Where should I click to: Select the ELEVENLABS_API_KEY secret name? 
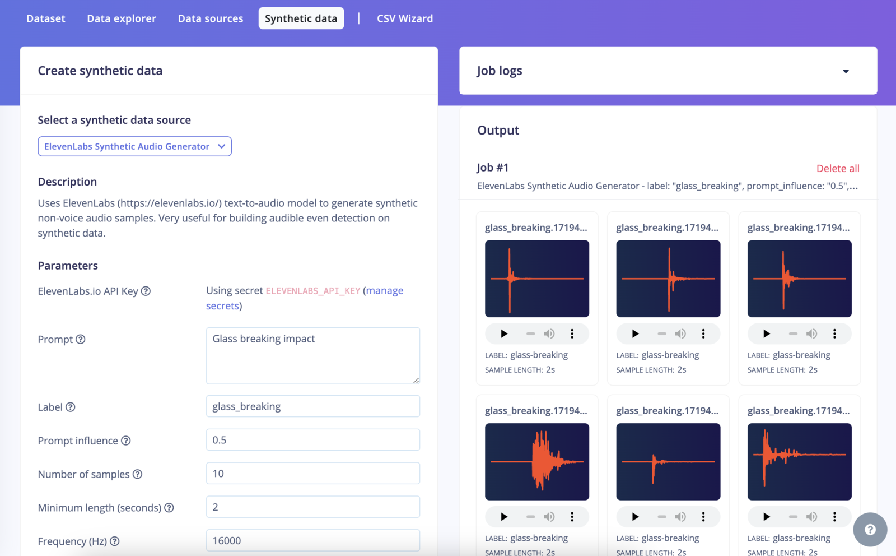[x=313, y=291]
